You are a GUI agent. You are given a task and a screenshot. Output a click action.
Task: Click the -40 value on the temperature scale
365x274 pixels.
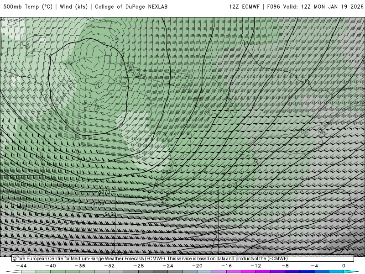click(51, 266)
